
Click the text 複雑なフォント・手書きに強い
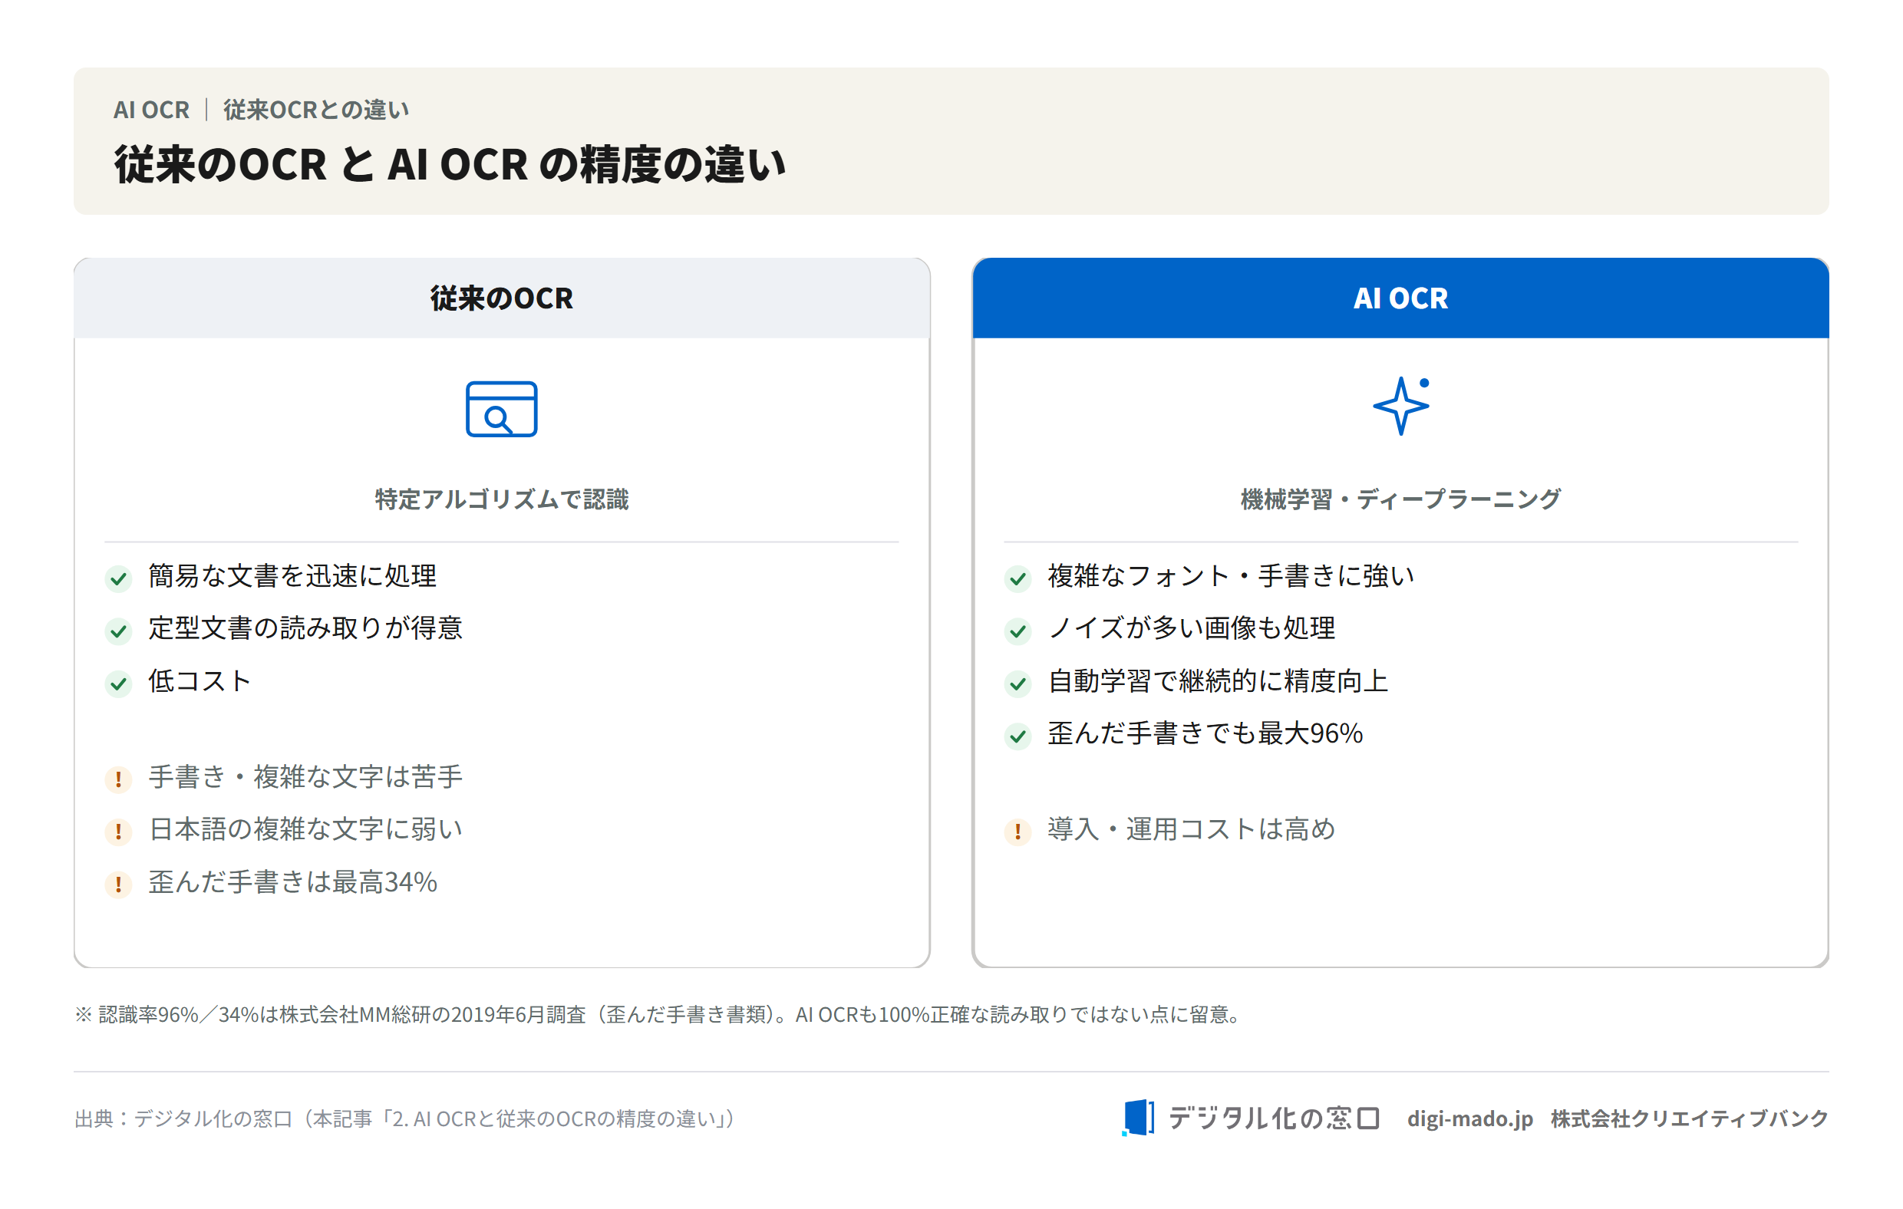click(x=1232, y=575)
